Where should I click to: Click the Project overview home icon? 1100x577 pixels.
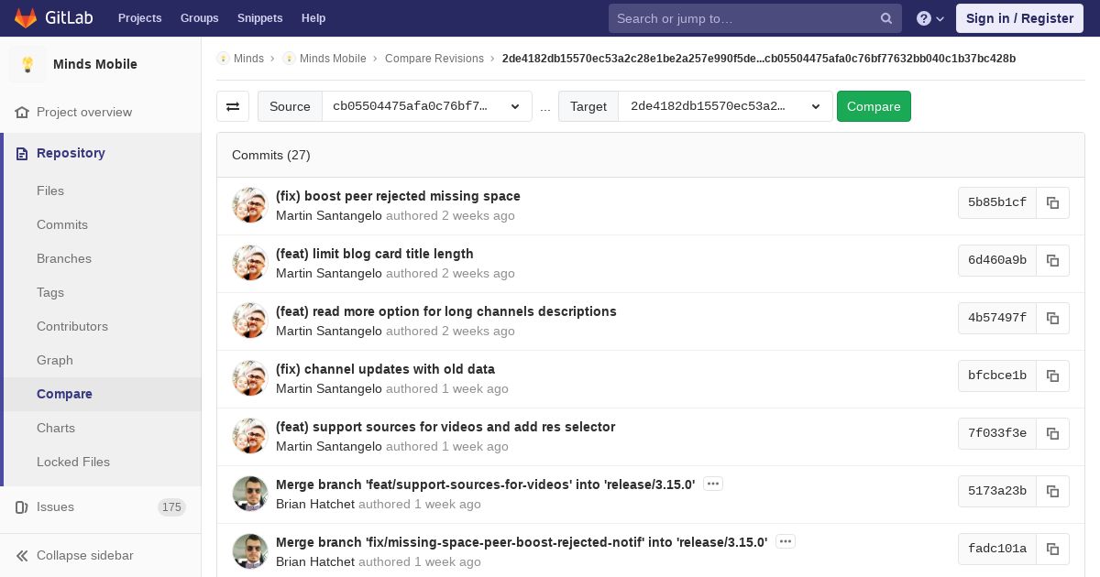click(22, 112)
